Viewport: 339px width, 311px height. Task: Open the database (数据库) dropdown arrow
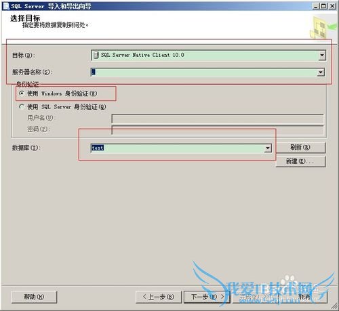tap(268, 148)
